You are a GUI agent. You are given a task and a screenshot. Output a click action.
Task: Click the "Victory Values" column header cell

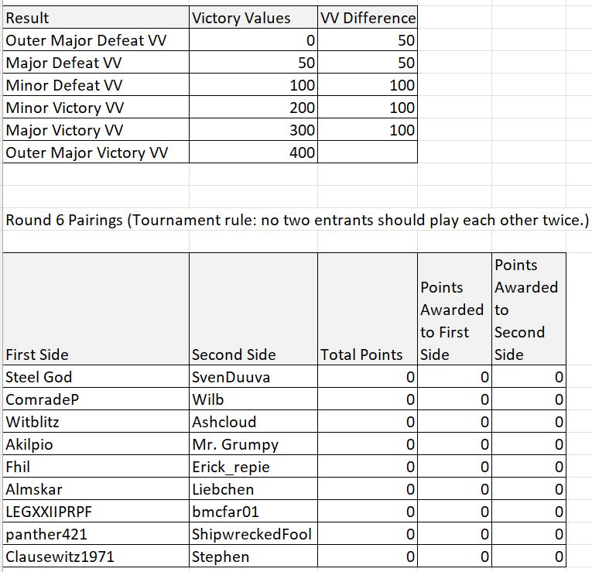coord(252,18)
